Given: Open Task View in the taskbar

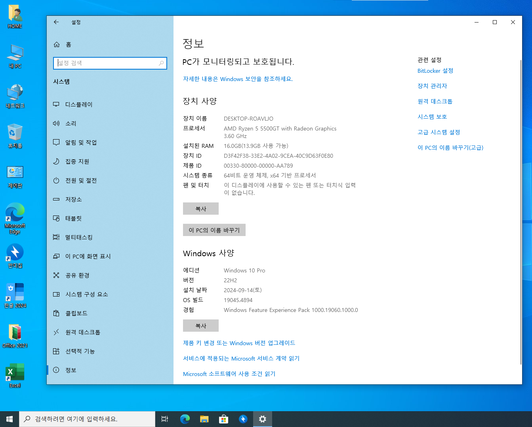Looking at the screenshot, I should 165,419.
